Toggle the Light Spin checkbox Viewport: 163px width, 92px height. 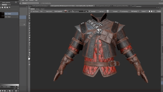click(x=98, y=11)
